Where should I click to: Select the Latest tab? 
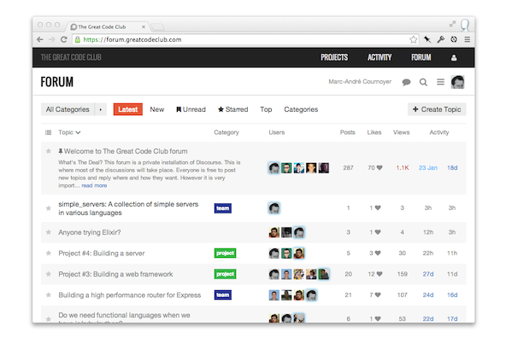click(128, 109)
